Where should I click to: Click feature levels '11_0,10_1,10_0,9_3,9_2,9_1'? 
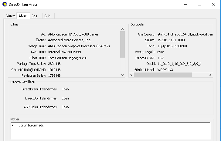(179, 64)
